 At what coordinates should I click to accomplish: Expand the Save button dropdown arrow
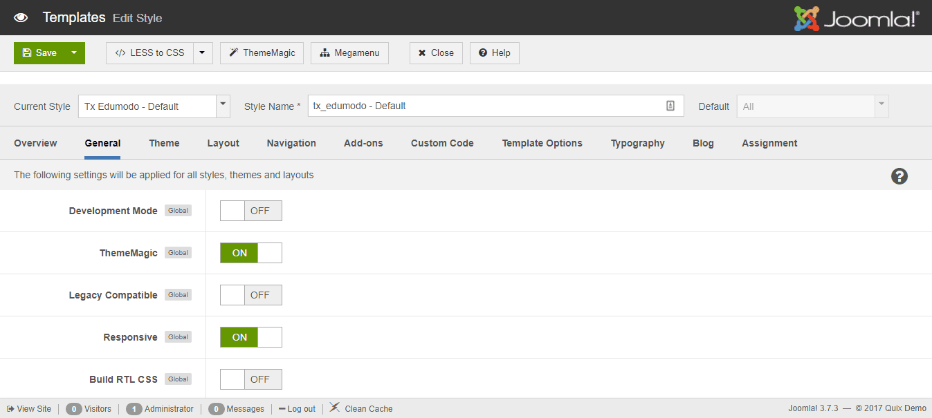[74, 53]
